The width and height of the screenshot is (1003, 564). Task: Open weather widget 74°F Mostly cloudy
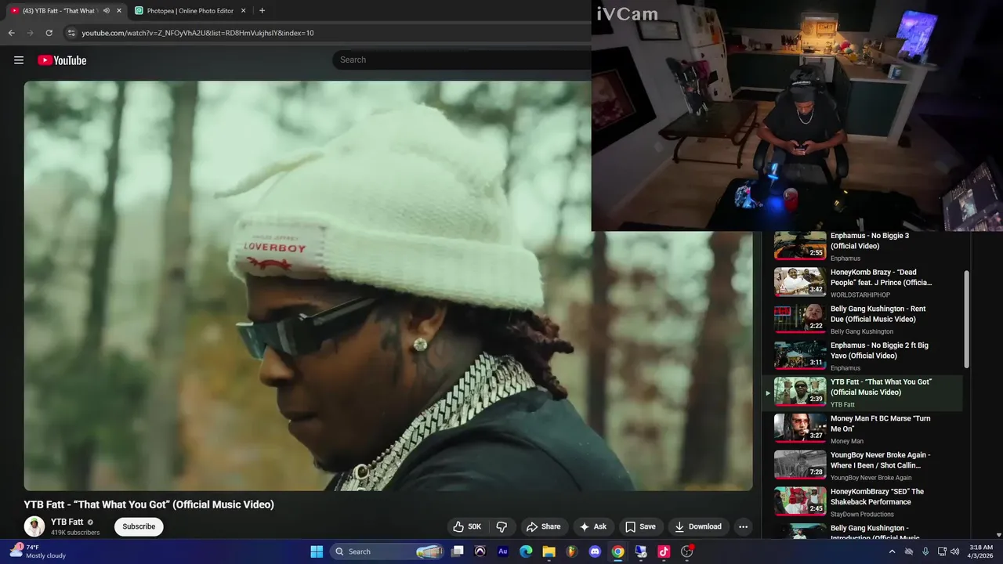pyautogui.click(x=38, y=551)
